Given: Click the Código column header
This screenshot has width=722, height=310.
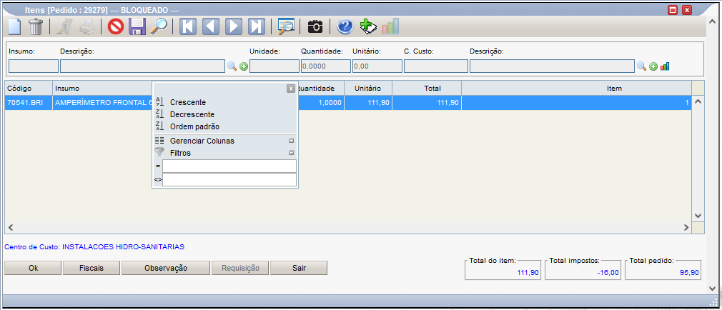Looking at the screenshot, I should pos(29,88).
